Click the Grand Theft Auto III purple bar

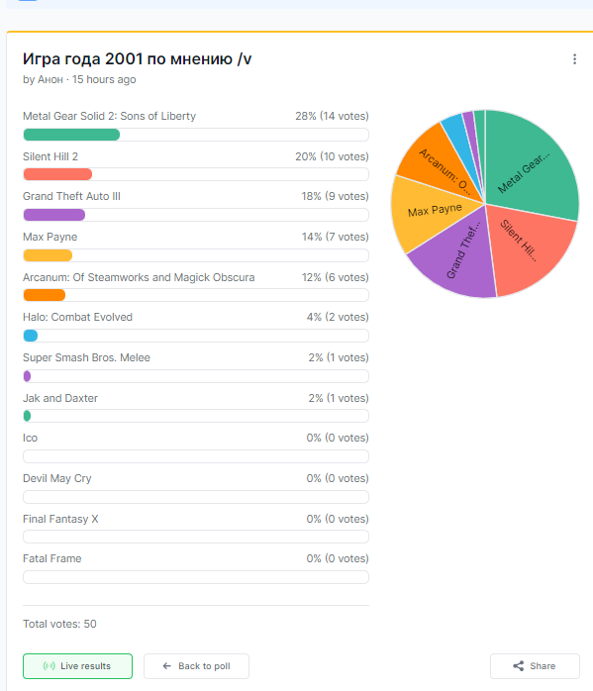[x=54, y=215]
